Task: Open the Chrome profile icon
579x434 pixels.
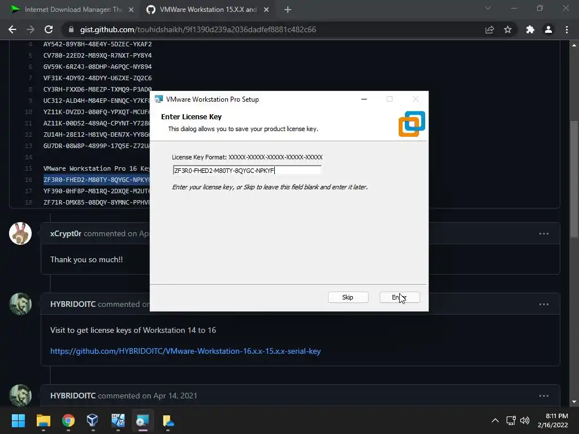Action: (x=548, y=29)
